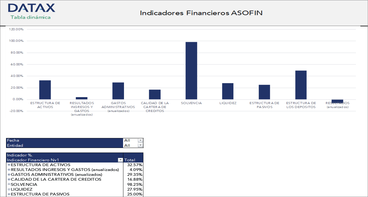Click the plus icon beside GASTOS ADMINISTRATIVOS (anualizados)
This screenshot has height=197, width=368.
click(8, 174)
